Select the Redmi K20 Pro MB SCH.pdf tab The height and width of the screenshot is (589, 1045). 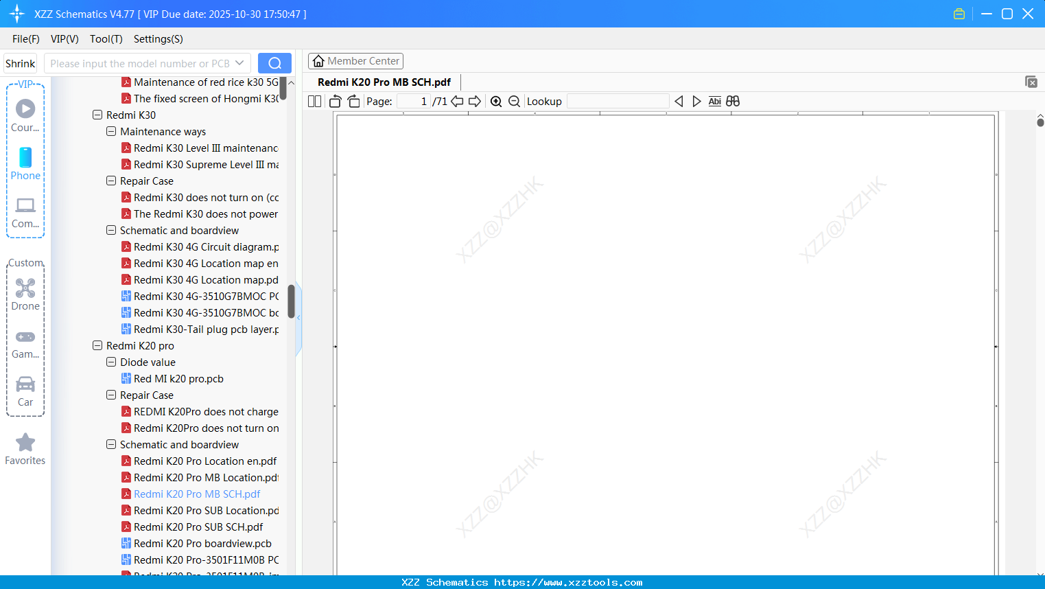384,82
